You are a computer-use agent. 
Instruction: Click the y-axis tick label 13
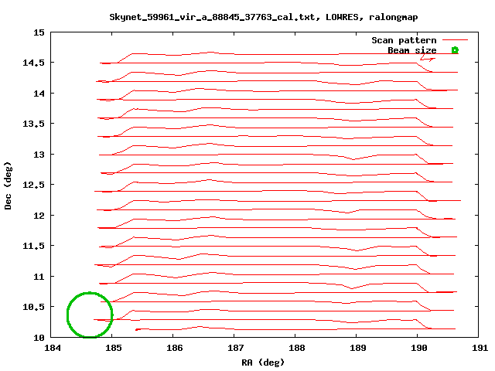(39, 155)
